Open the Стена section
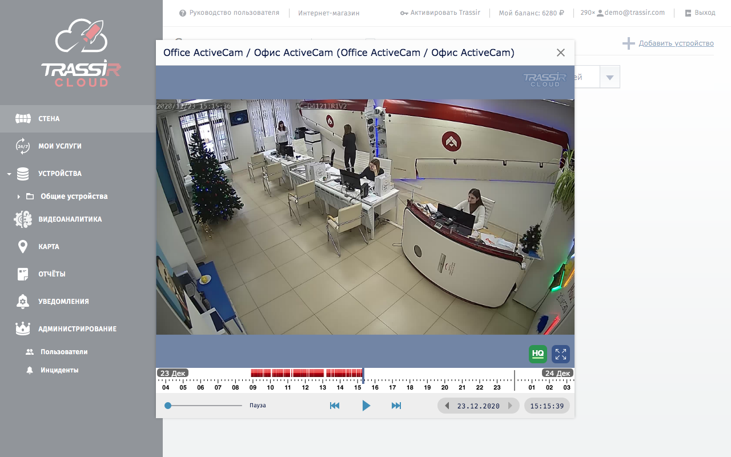Viewport: 731px width, 457px height. (49, 119)
